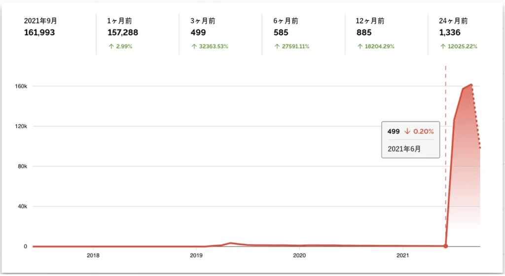Click the dotted projection line segment
Viewport: 505px width, 276px height.
[x=476, y=118]
